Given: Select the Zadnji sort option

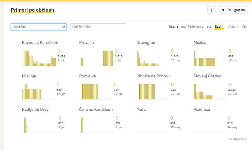Looking at the screenshot, I should (x=219, y=27).
